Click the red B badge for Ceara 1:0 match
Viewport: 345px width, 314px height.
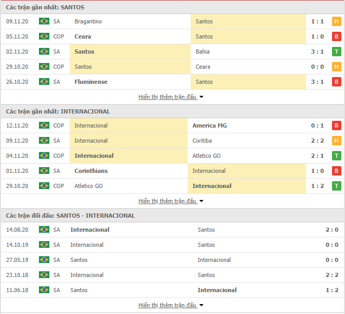[x=336, y=36]
